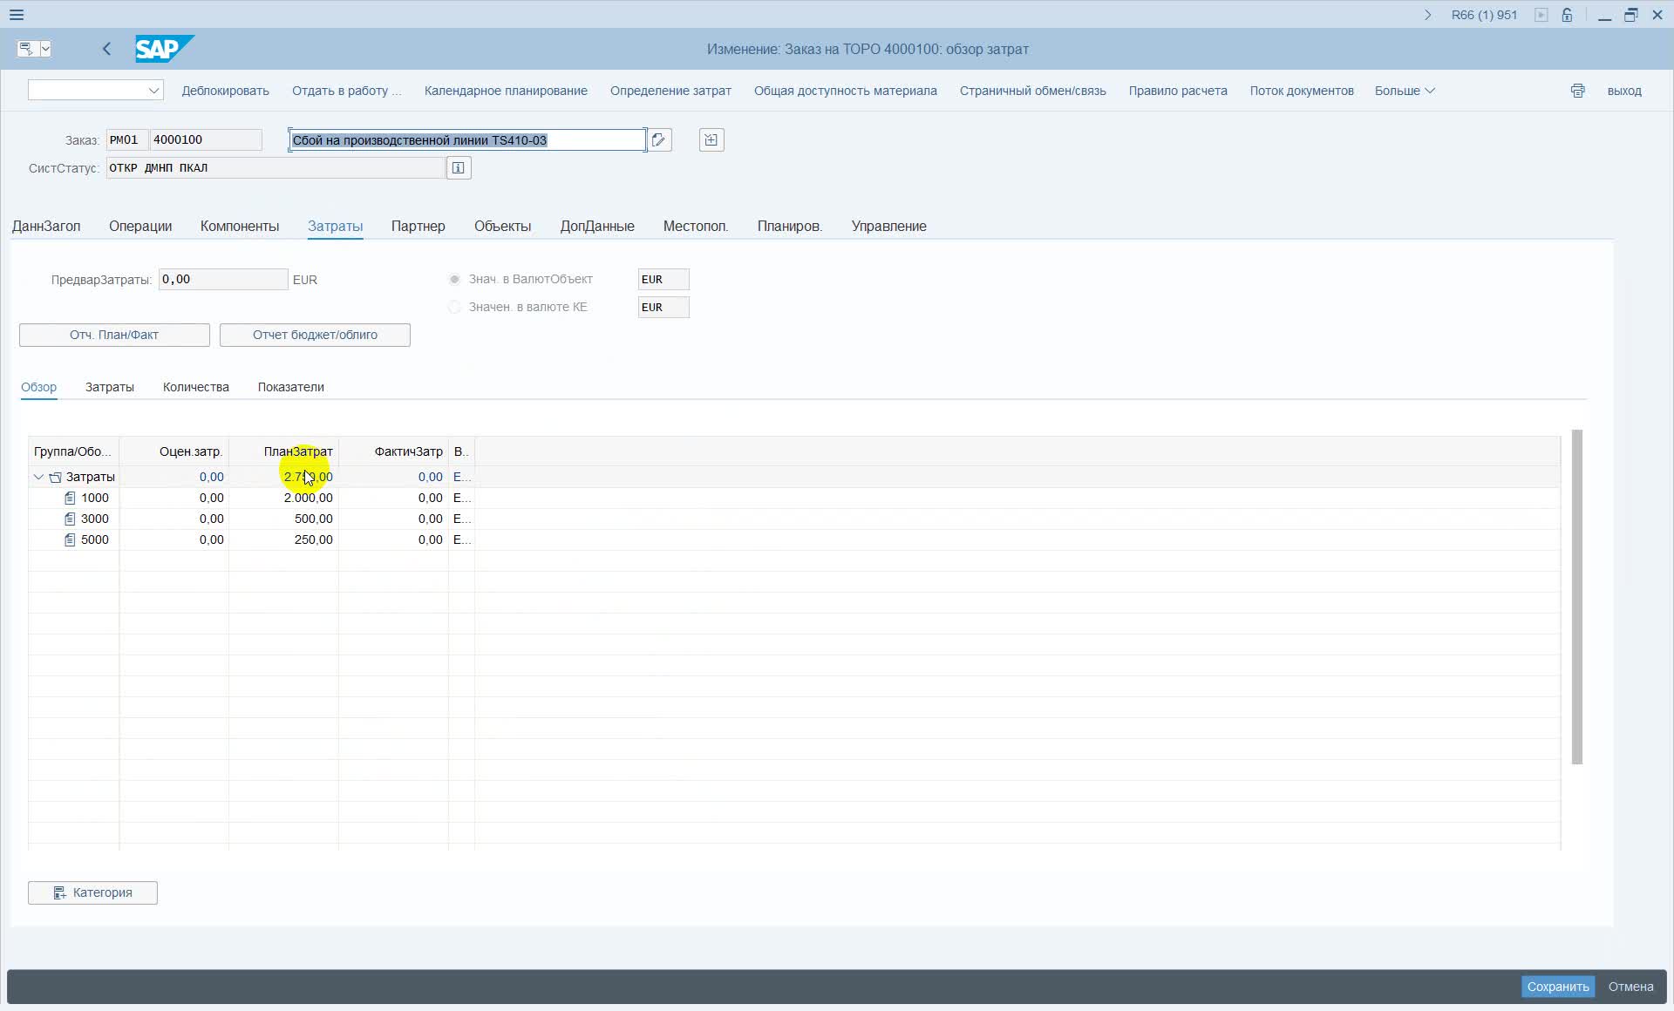Click Страничный обмен/связь

click(x=1033, y=91)
